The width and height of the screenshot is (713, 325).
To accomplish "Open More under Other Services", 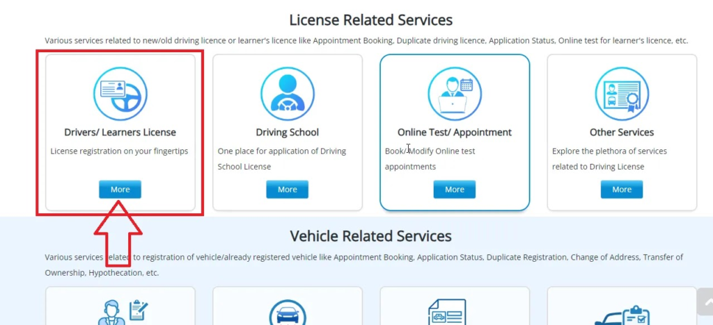I will click(x=622, y=190).
